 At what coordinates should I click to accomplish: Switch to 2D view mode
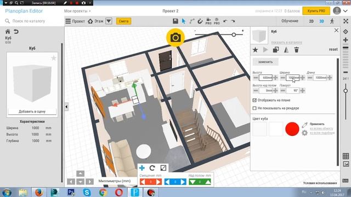[x=311, y=21]
